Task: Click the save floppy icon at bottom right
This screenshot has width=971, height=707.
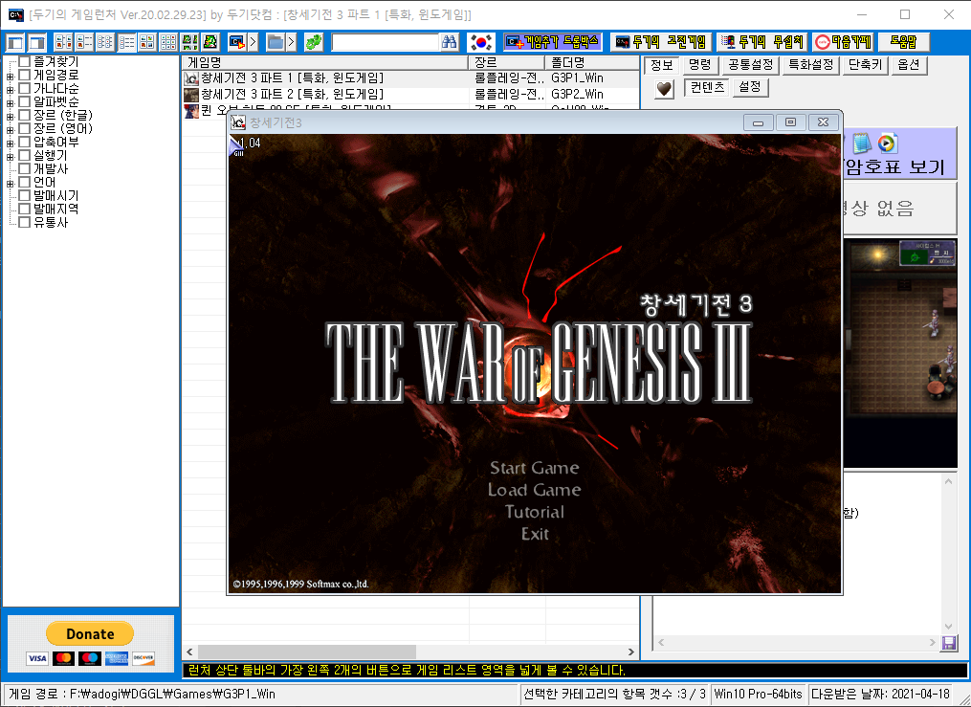Action: (x=948, y=643)
